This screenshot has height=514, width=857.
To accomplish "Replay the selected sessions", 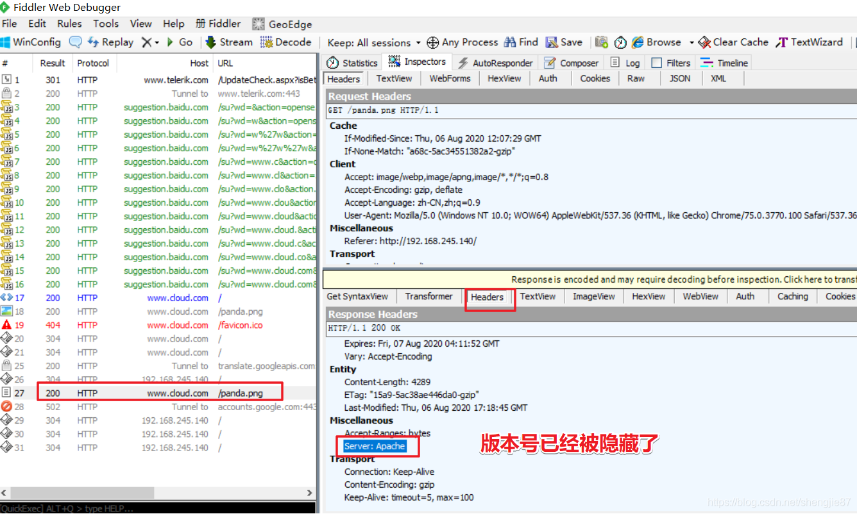I will (110, 42).
